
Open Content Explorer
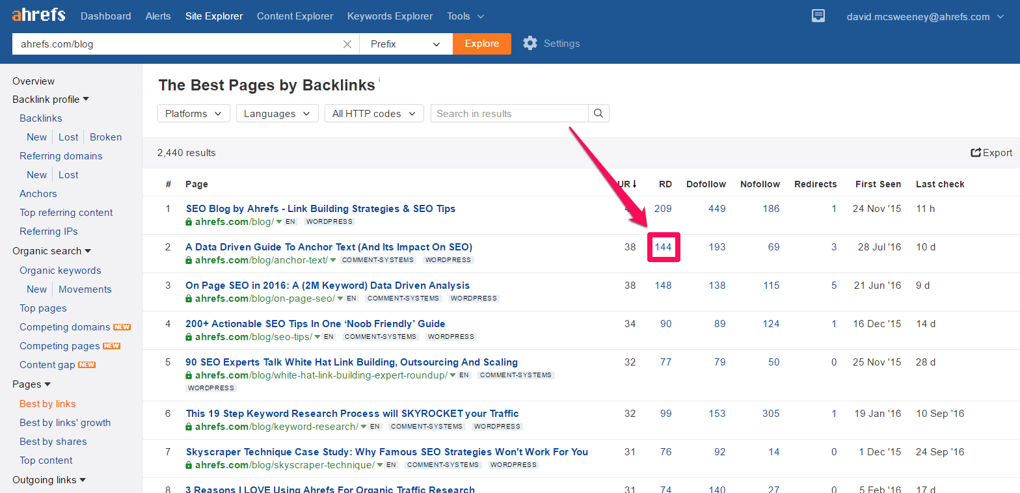tap(295, 16)
